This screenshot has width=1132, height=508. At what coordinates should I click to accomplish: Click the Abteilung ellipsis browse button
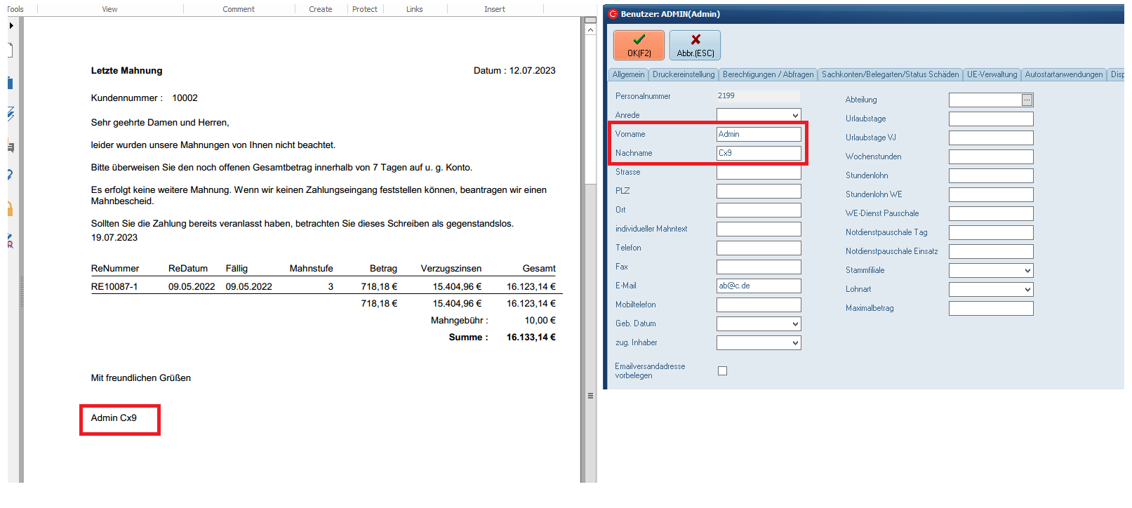click(1027, 100)
